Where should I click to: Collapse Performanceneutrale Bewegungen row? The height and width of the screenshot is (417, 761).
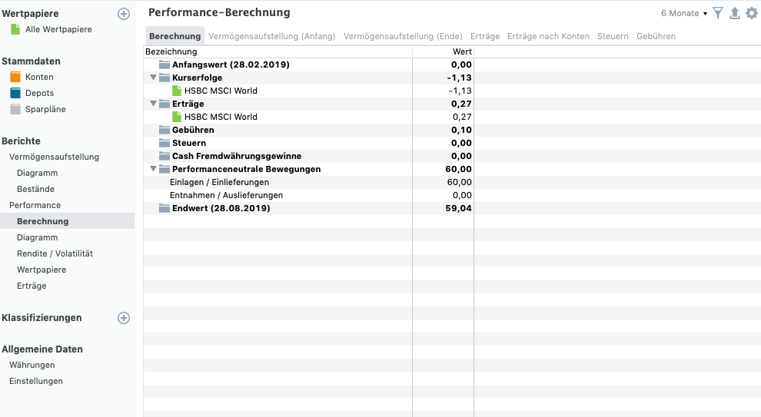[154, 169]
